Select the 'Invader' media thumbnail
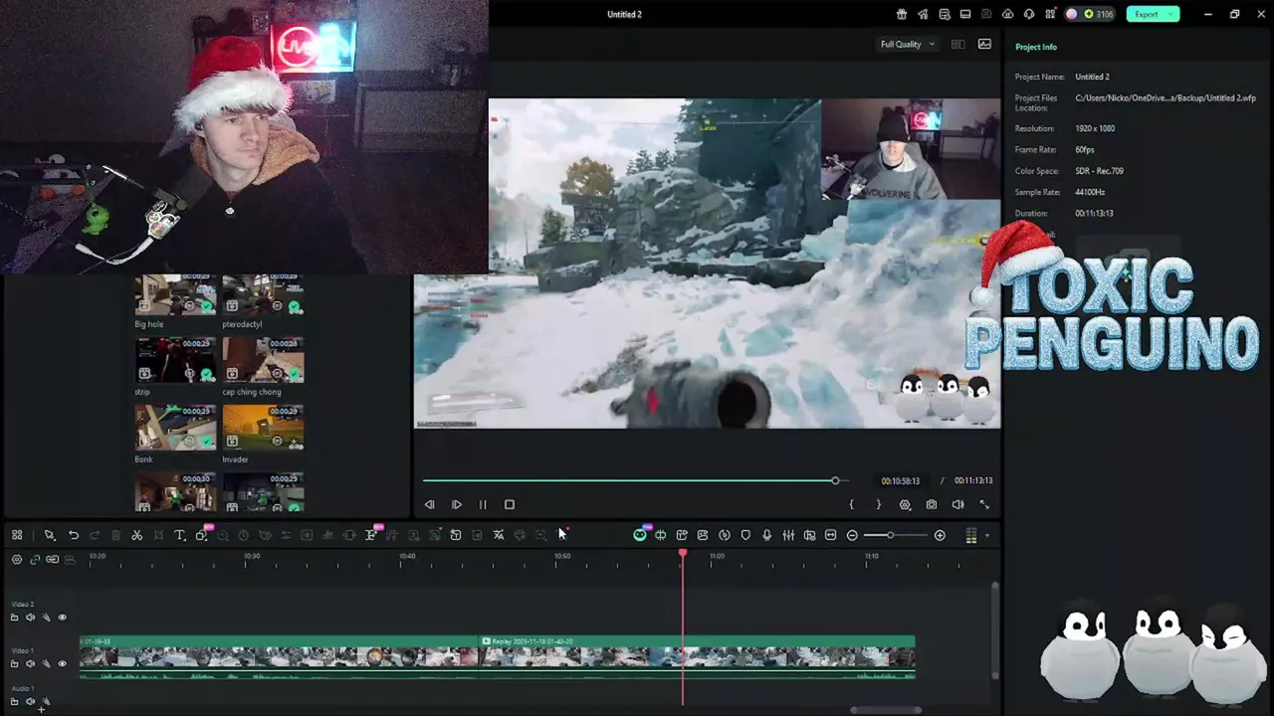The image size is (1274, 716). pos(263,428)
